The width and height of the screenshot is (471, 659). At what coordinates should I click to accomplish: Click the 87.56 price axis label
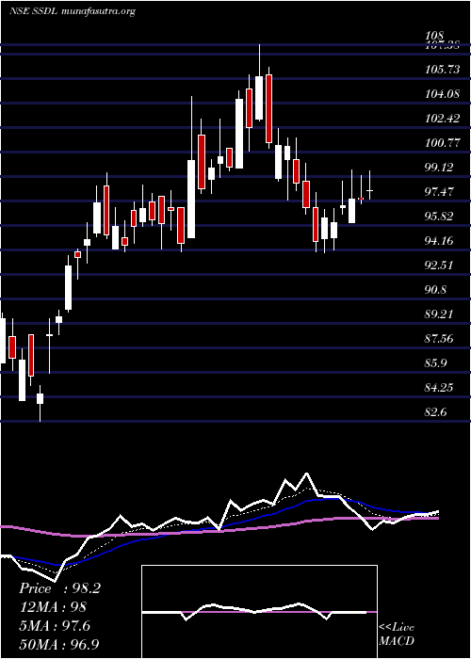pos(440,338)
